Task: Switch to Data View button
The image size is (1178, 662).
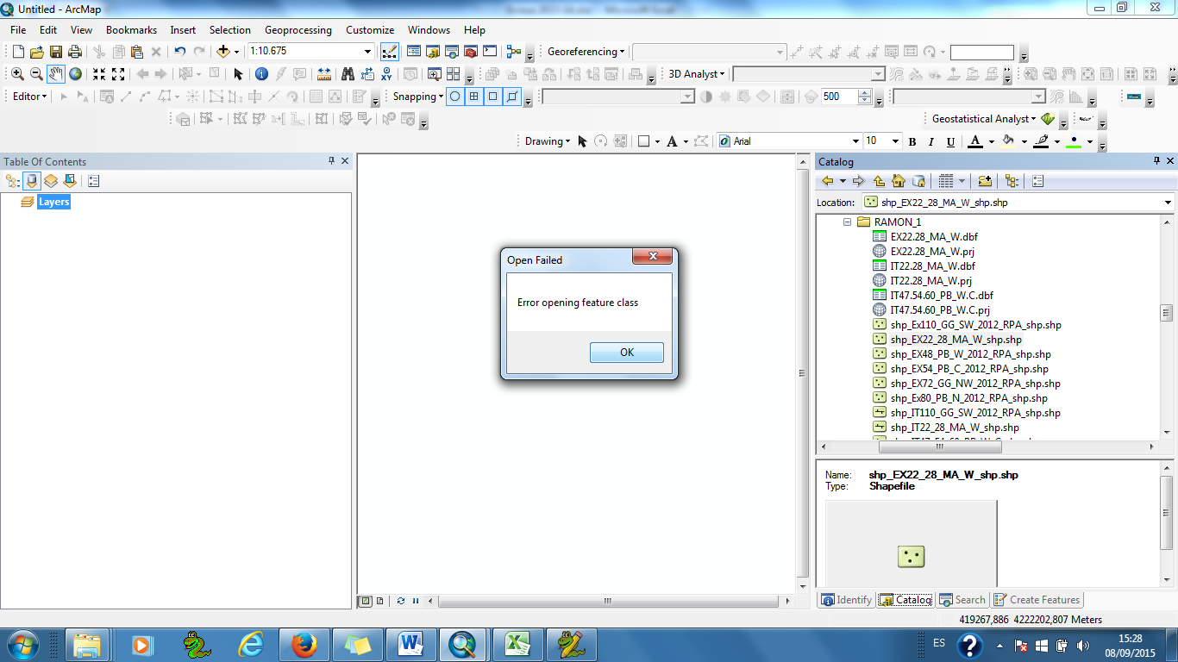Action: 366,601
